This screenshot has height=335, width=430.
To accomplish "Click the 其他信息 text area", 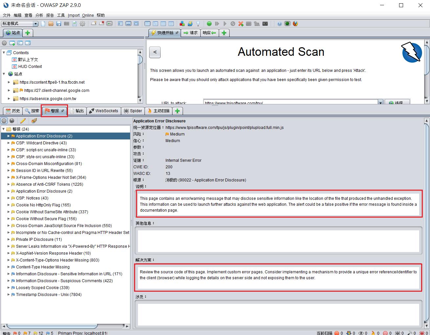I will [x=278, y=241].
